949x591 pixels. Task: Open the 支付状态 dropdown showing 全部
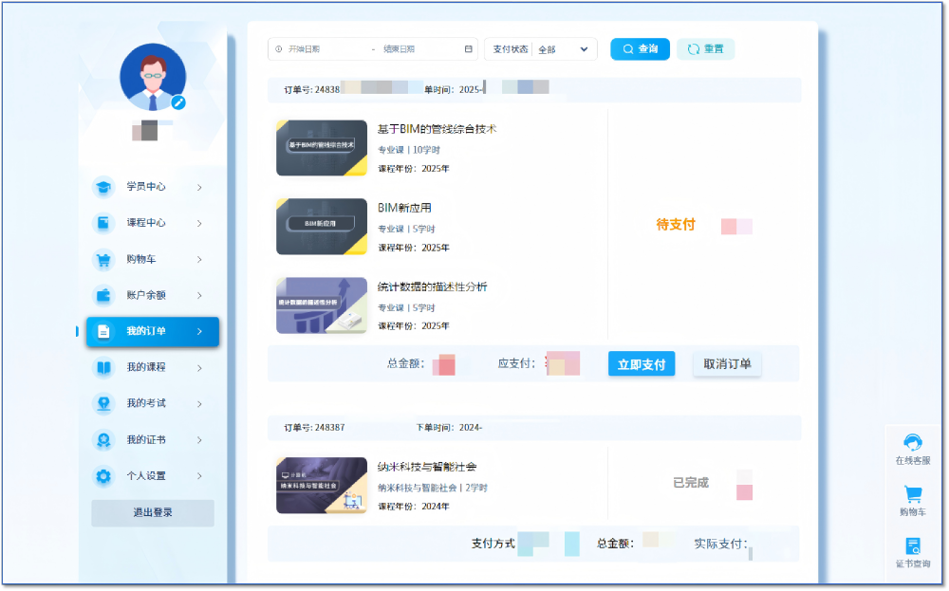pyautogui.click(x=564, y=49)
